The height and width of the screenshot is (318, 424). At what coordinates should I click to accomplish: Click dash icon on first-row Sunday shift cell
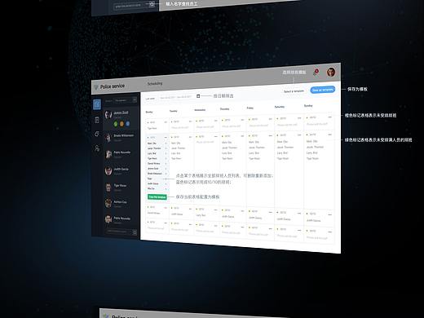point(330,117)
